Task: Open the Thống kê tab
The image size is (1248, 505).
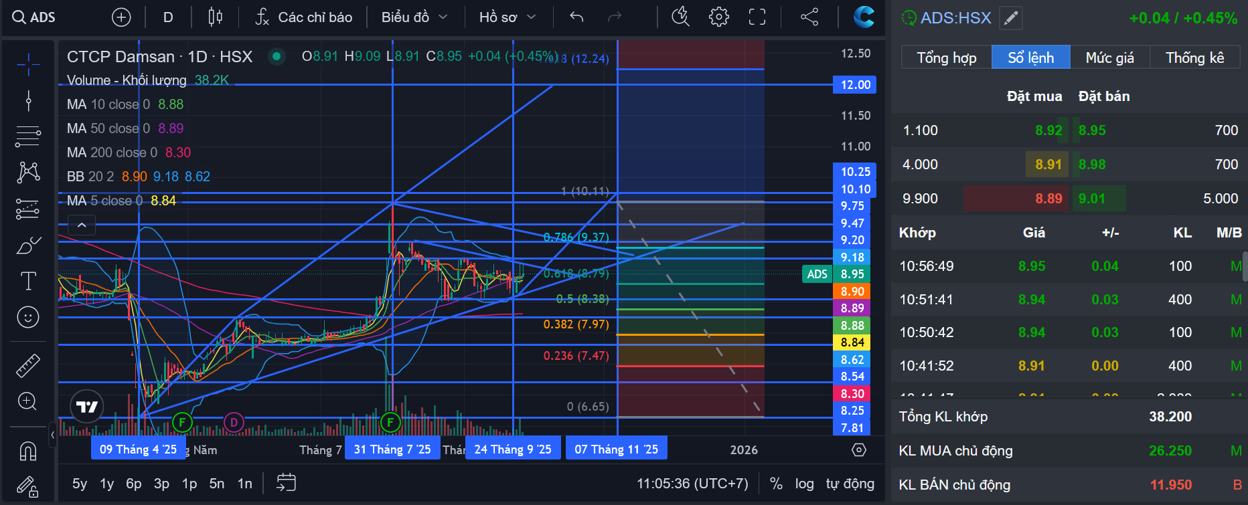Action: tap(1195, 58)
